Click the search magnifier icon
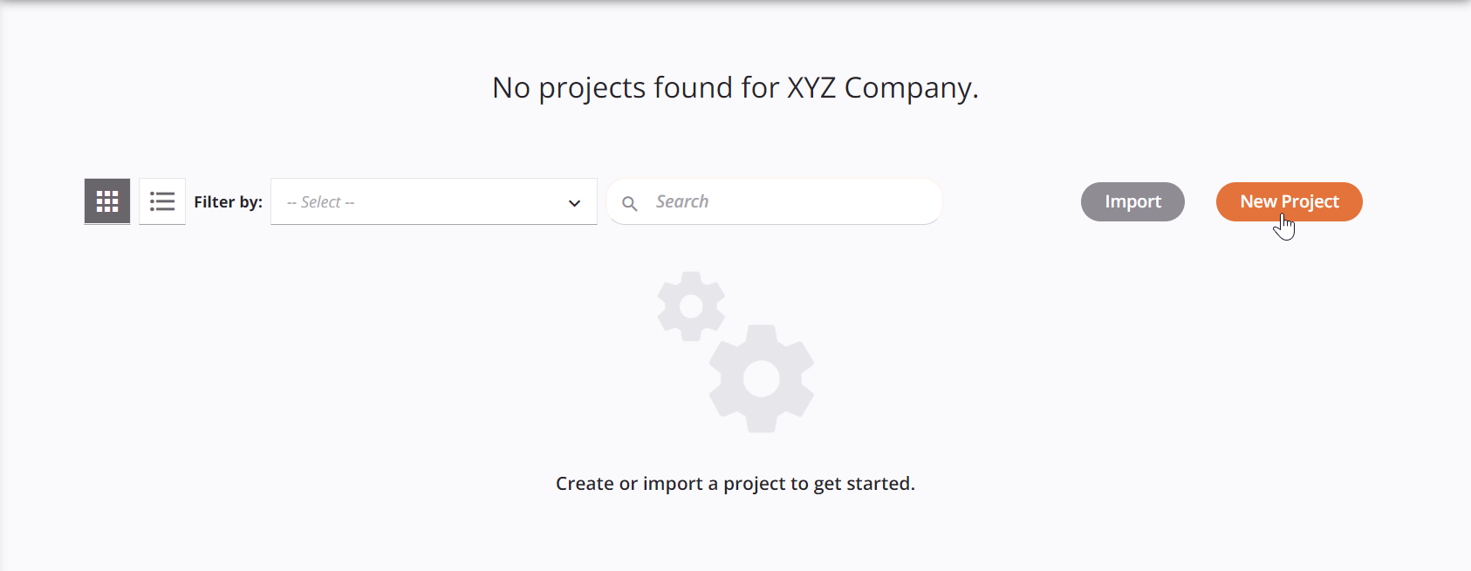This screenshot has width=1471, height=571. 631,201
